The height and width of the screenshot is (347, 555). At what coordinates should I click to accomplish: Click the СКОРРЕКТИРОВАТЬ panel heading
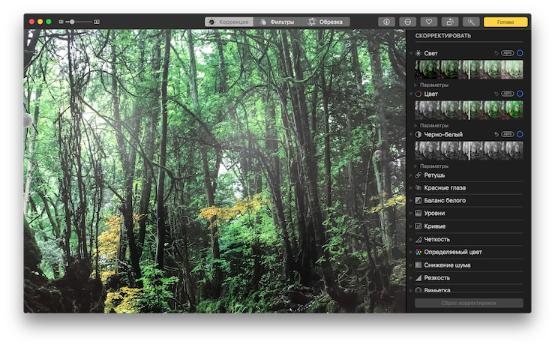click(442, 36)
